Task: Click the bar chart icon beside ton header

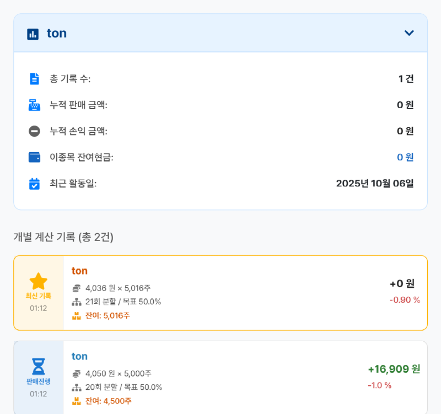Action: [x=33, y=34]
